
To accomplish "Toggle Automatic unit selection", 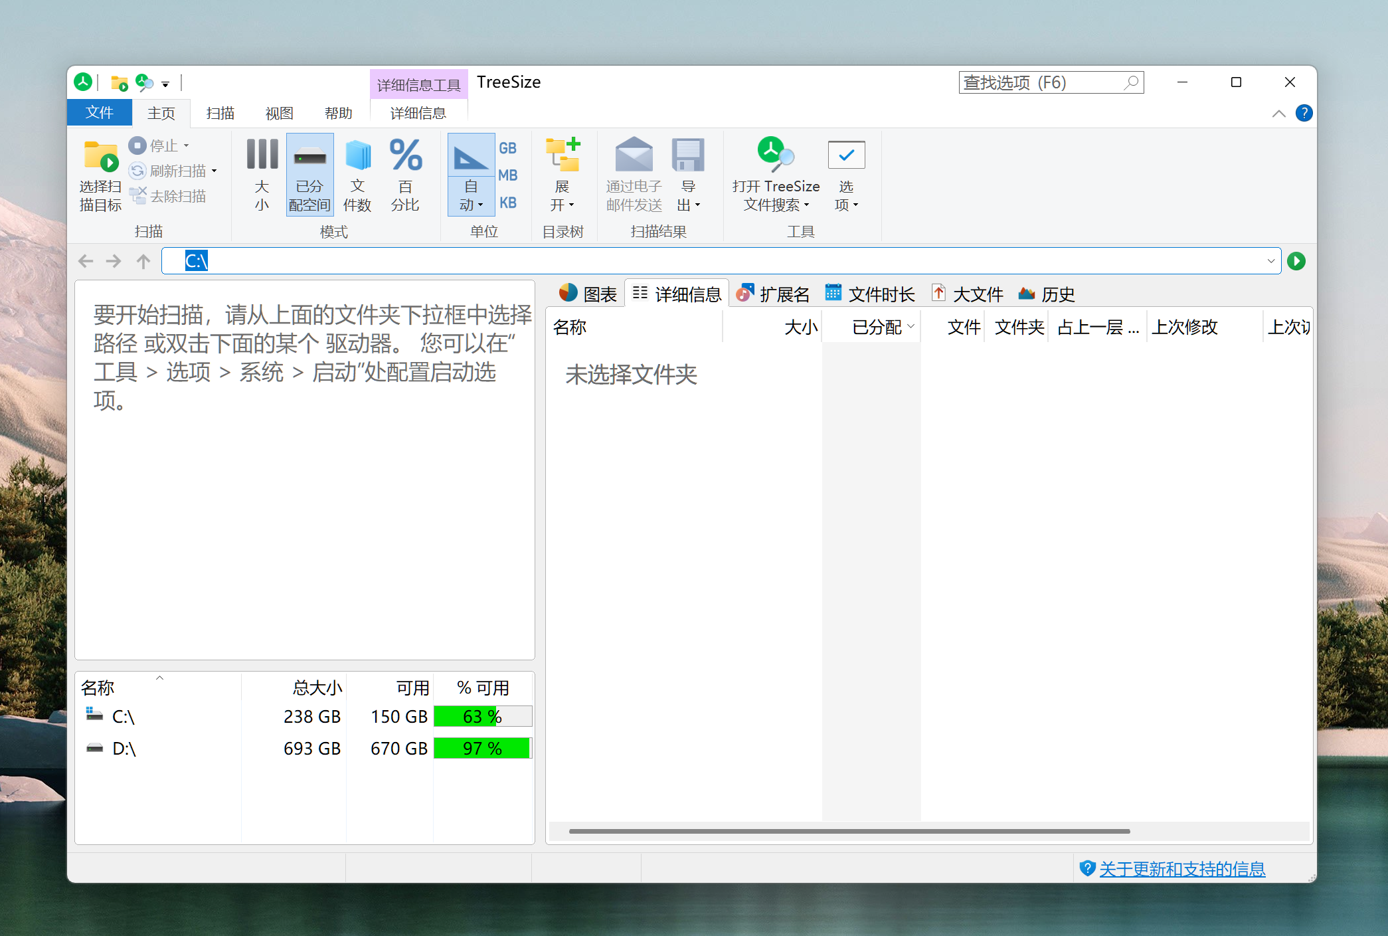I will 471,175.
